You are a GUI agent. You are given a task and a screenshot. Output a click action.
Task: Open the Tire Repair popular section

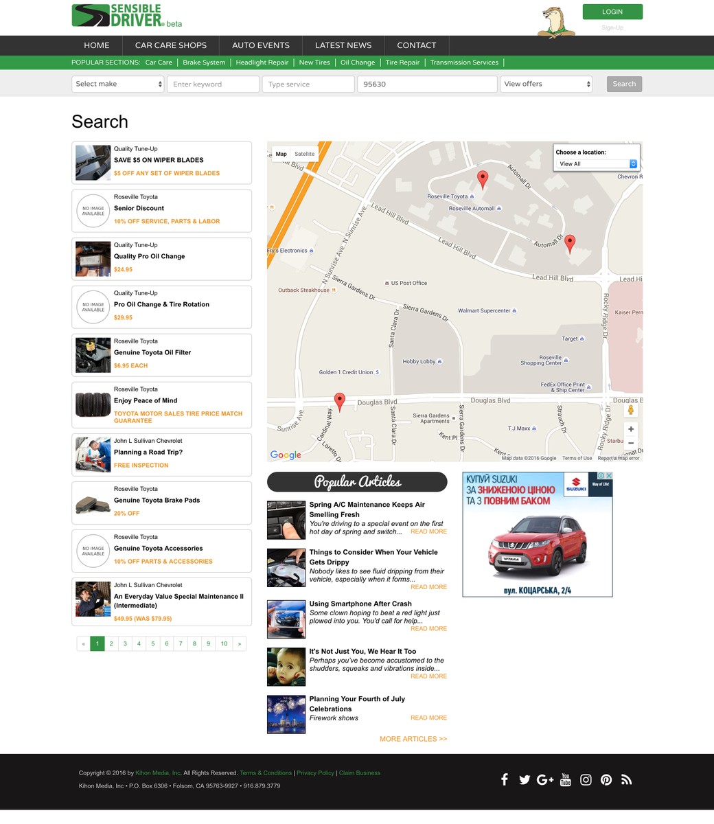[x=402, y=62]
